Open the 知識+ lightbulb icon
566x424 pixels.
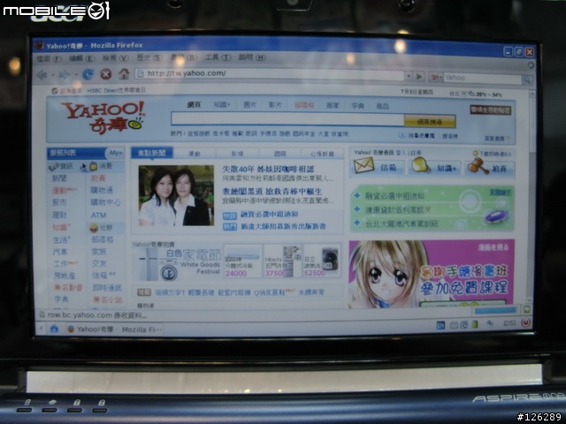coord(420,165)
